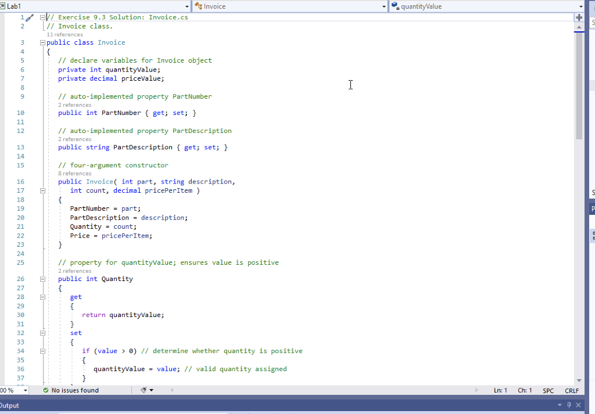The width and height of the screenshot is (595, 414).
Task: Click the green check icon beside No issues found
Action: 45,390
